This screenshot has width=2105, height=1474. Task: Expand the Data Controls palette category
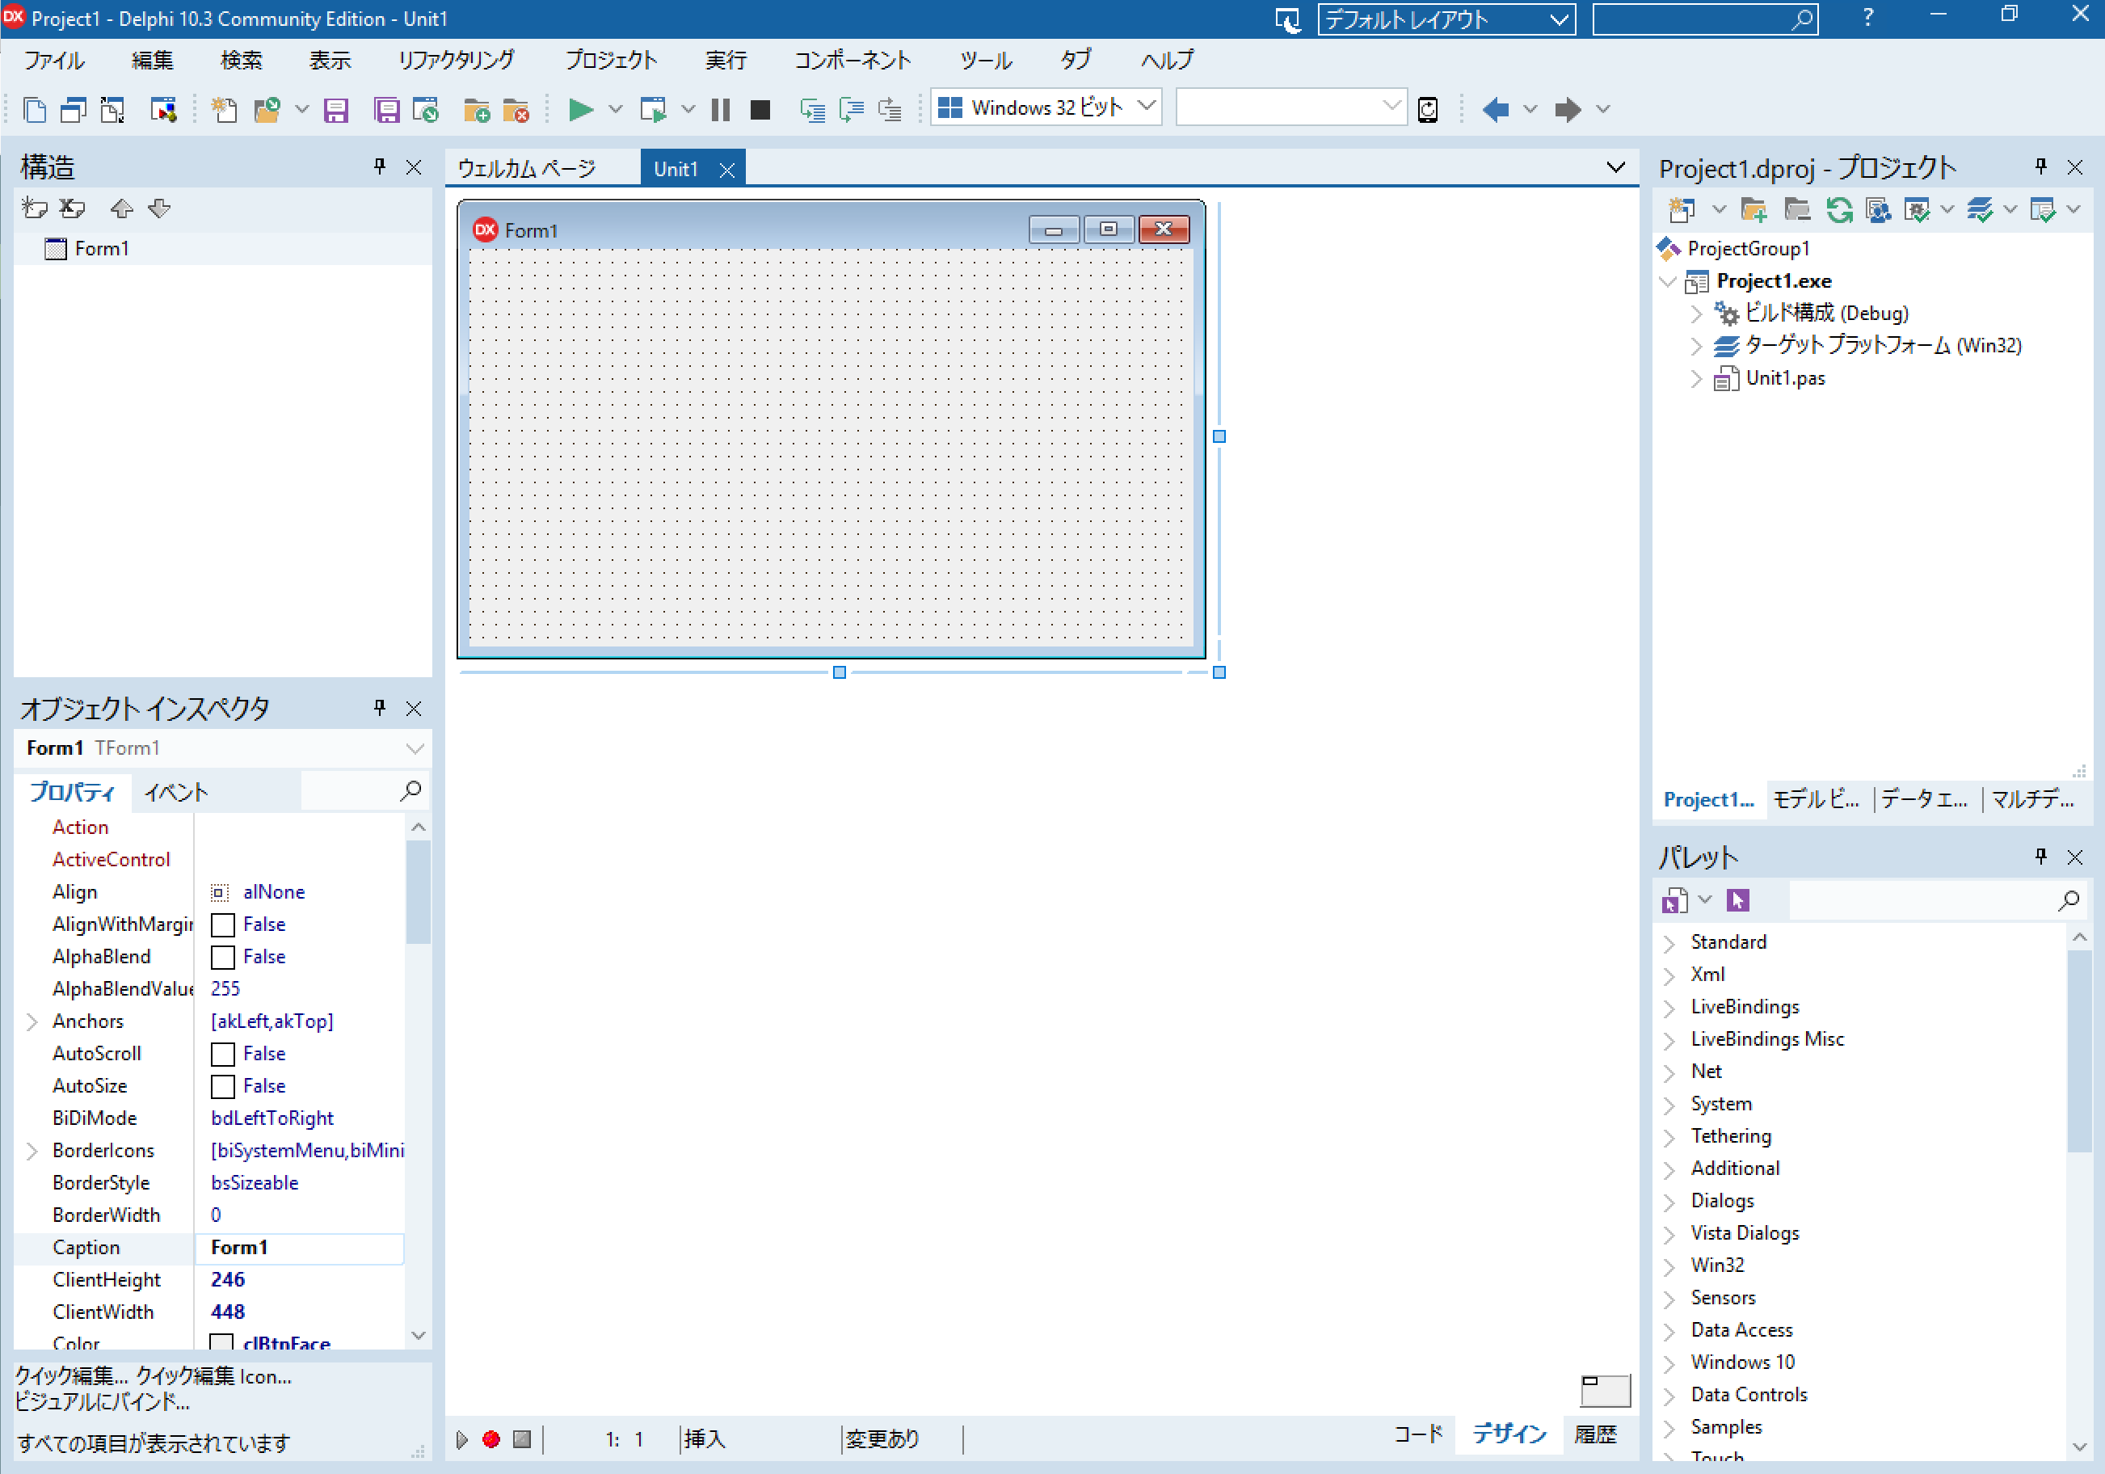click(x=1669, y=1395)
